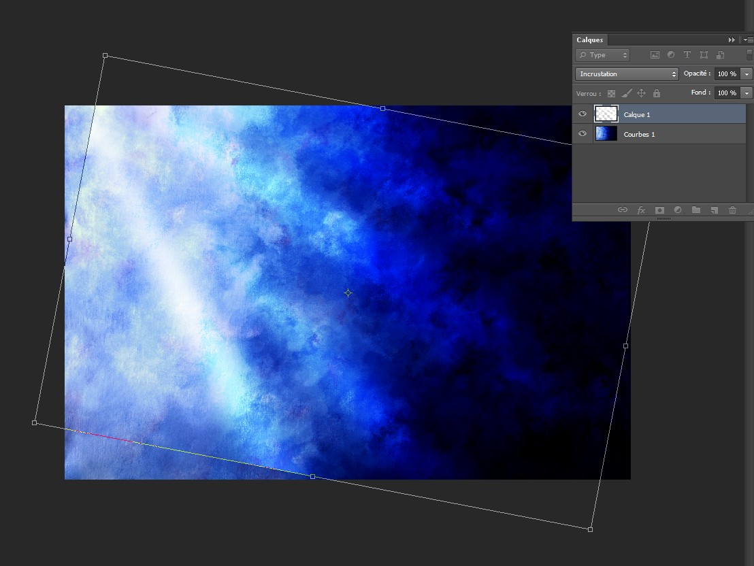The image size is (754, 566).
Task: Click the Calques panel bottom resize grip
Action: 663,219
